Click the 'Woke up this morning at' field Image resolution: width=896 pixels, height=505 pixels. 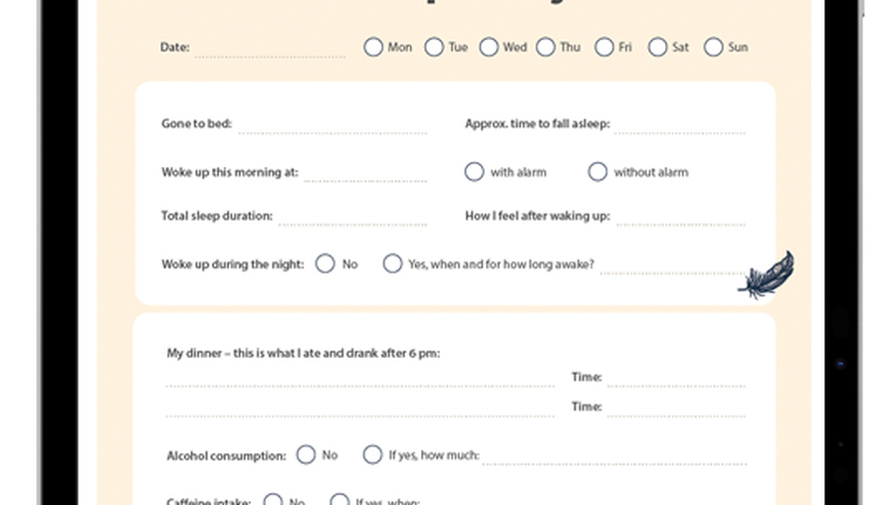pos(365,174)
